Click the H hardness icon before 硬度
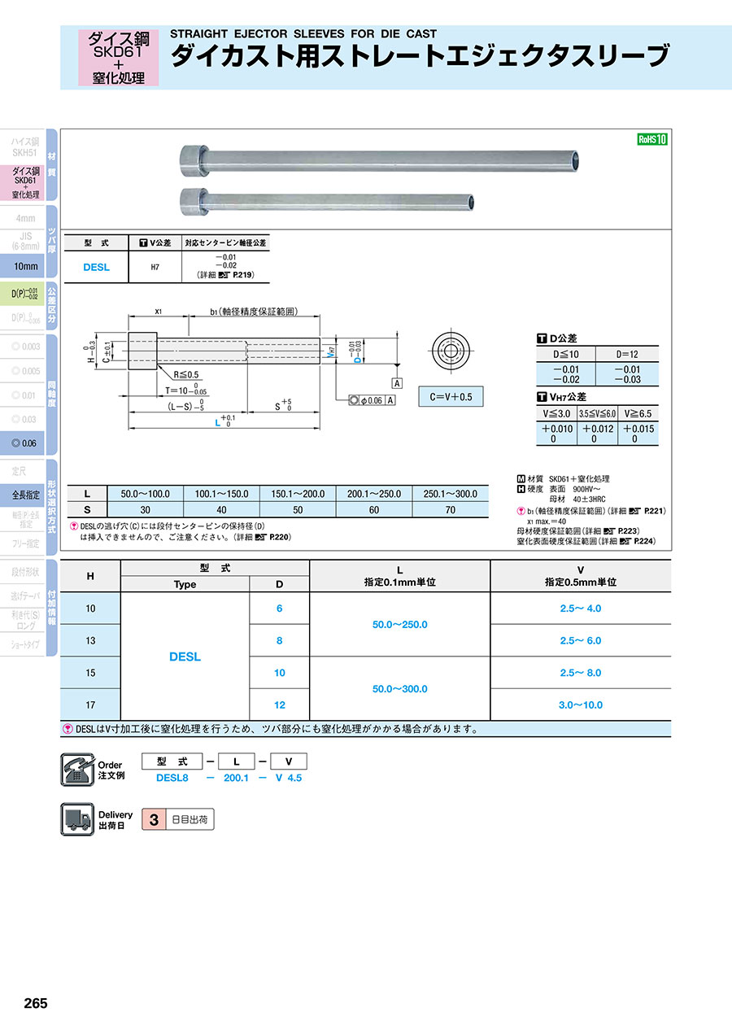Screen dimensions: 732x1034 click(x=521, y=489)
